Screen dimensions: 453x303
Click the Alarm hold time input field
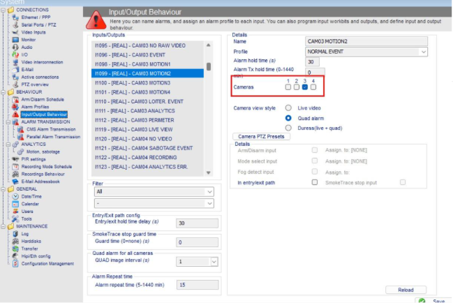[x=313, y=62]
